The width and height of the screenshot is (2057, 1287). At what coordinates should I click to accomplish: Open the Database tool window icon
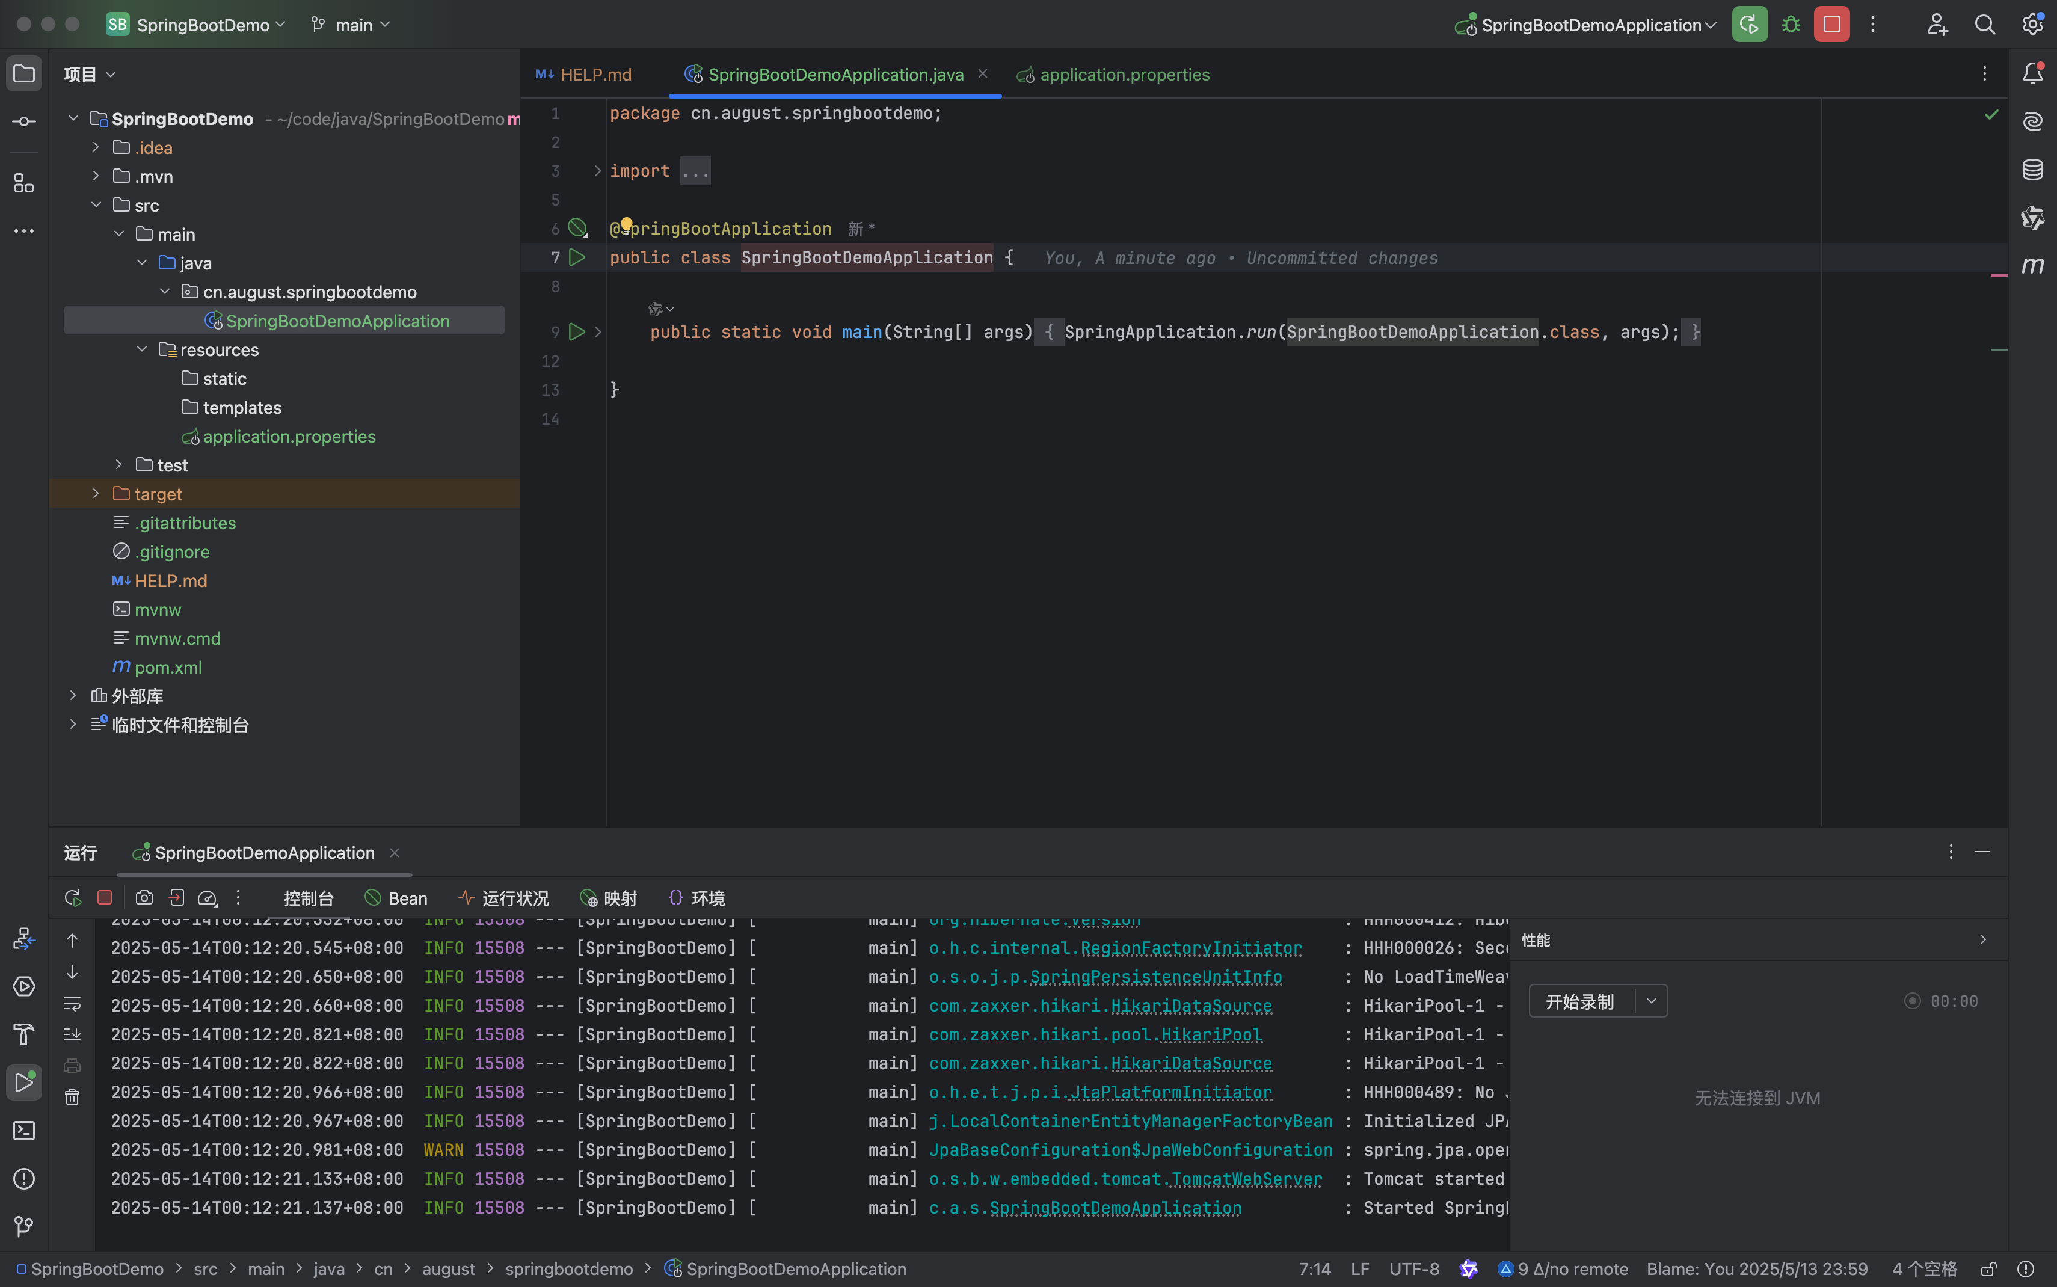pos(2032,170)
